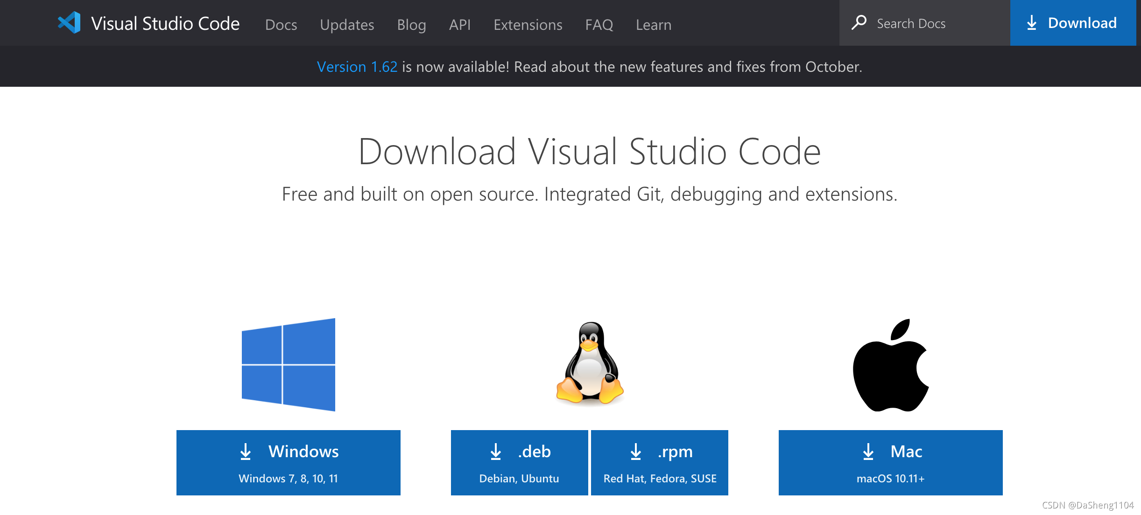Open the Learn navigation item
Viewport: 1141px width, 515px height.
pyautogui.click(x=654, y=24)
